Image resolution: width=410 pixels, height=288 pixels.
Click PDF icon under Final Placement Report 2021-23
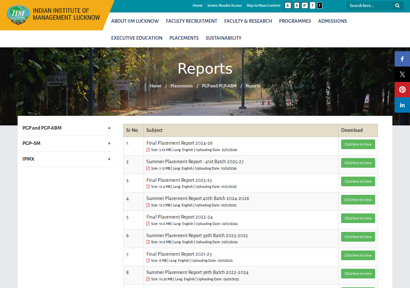tap(148, 260)
